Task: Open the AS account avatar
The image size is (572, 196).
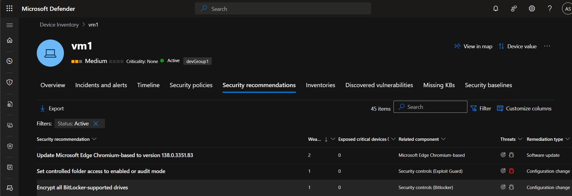Action: [x=567, y=8]
